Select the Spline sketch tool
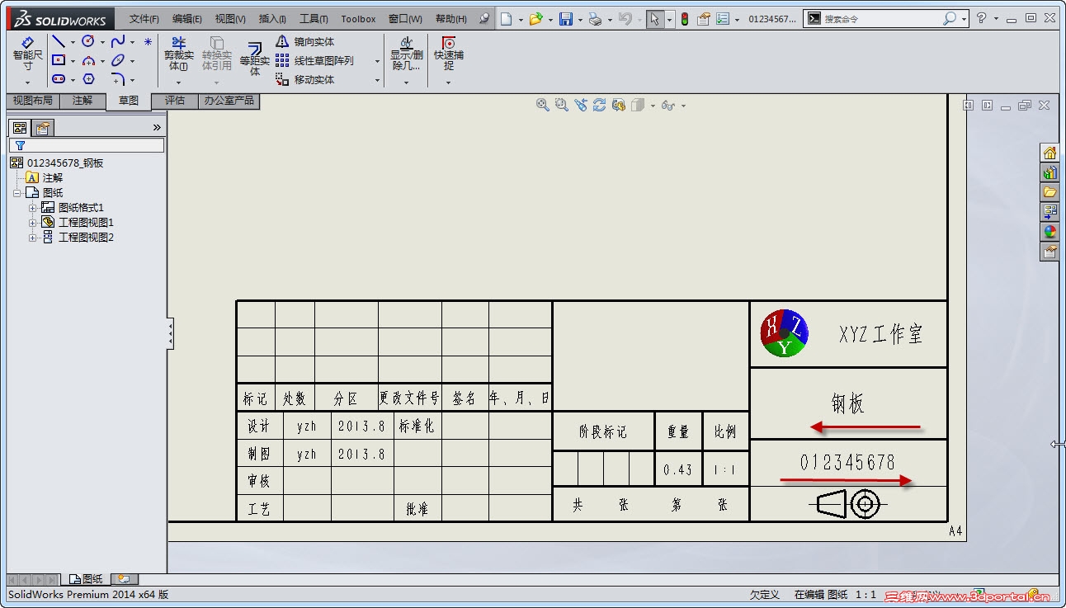1066x608 pixels. point(118,41)
